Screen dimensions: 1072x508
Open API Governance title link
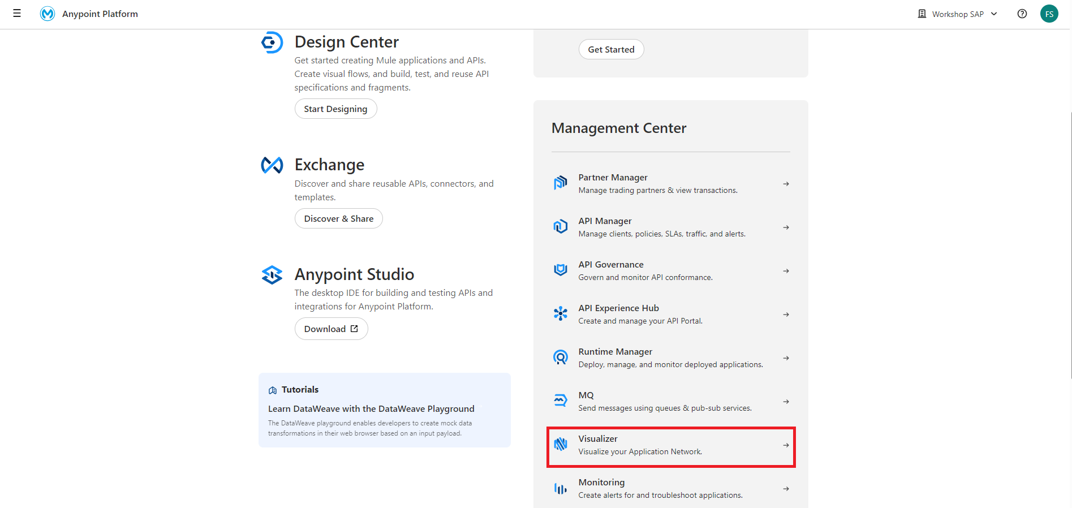coord(611,265)
